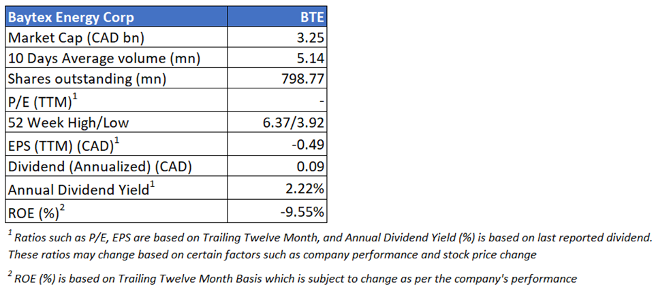Click the Baytex Energy Corp header cell

[72, 16]
